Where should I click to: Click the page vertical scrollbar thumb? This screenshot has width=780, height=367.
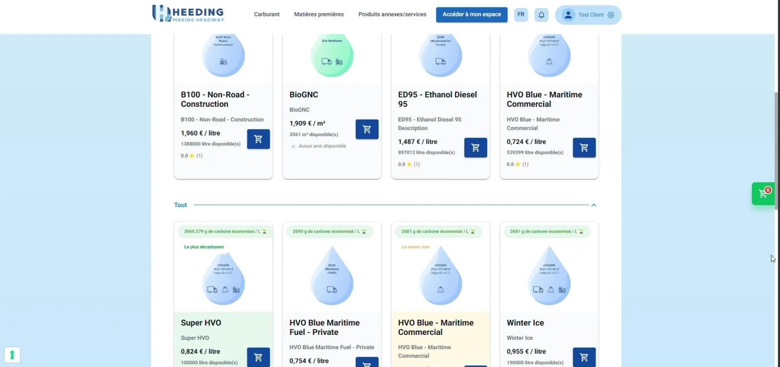click(x=777, y=151)
